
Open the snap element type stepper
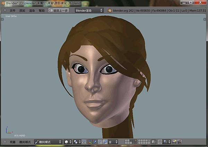[x=169, y=142]
